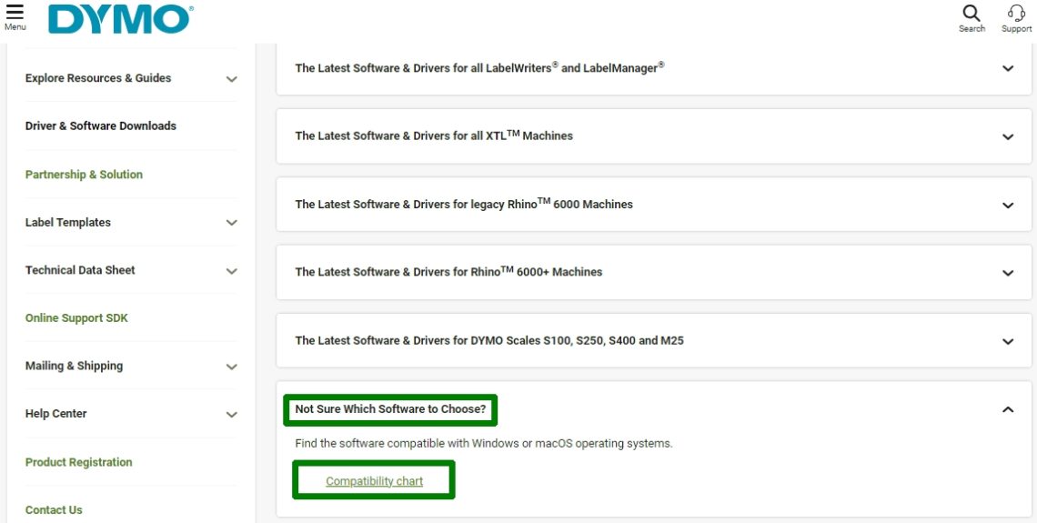The image size is (1037, 523).
Task: Open the Compatibility chart link
Action: click(x=374, y=481)
